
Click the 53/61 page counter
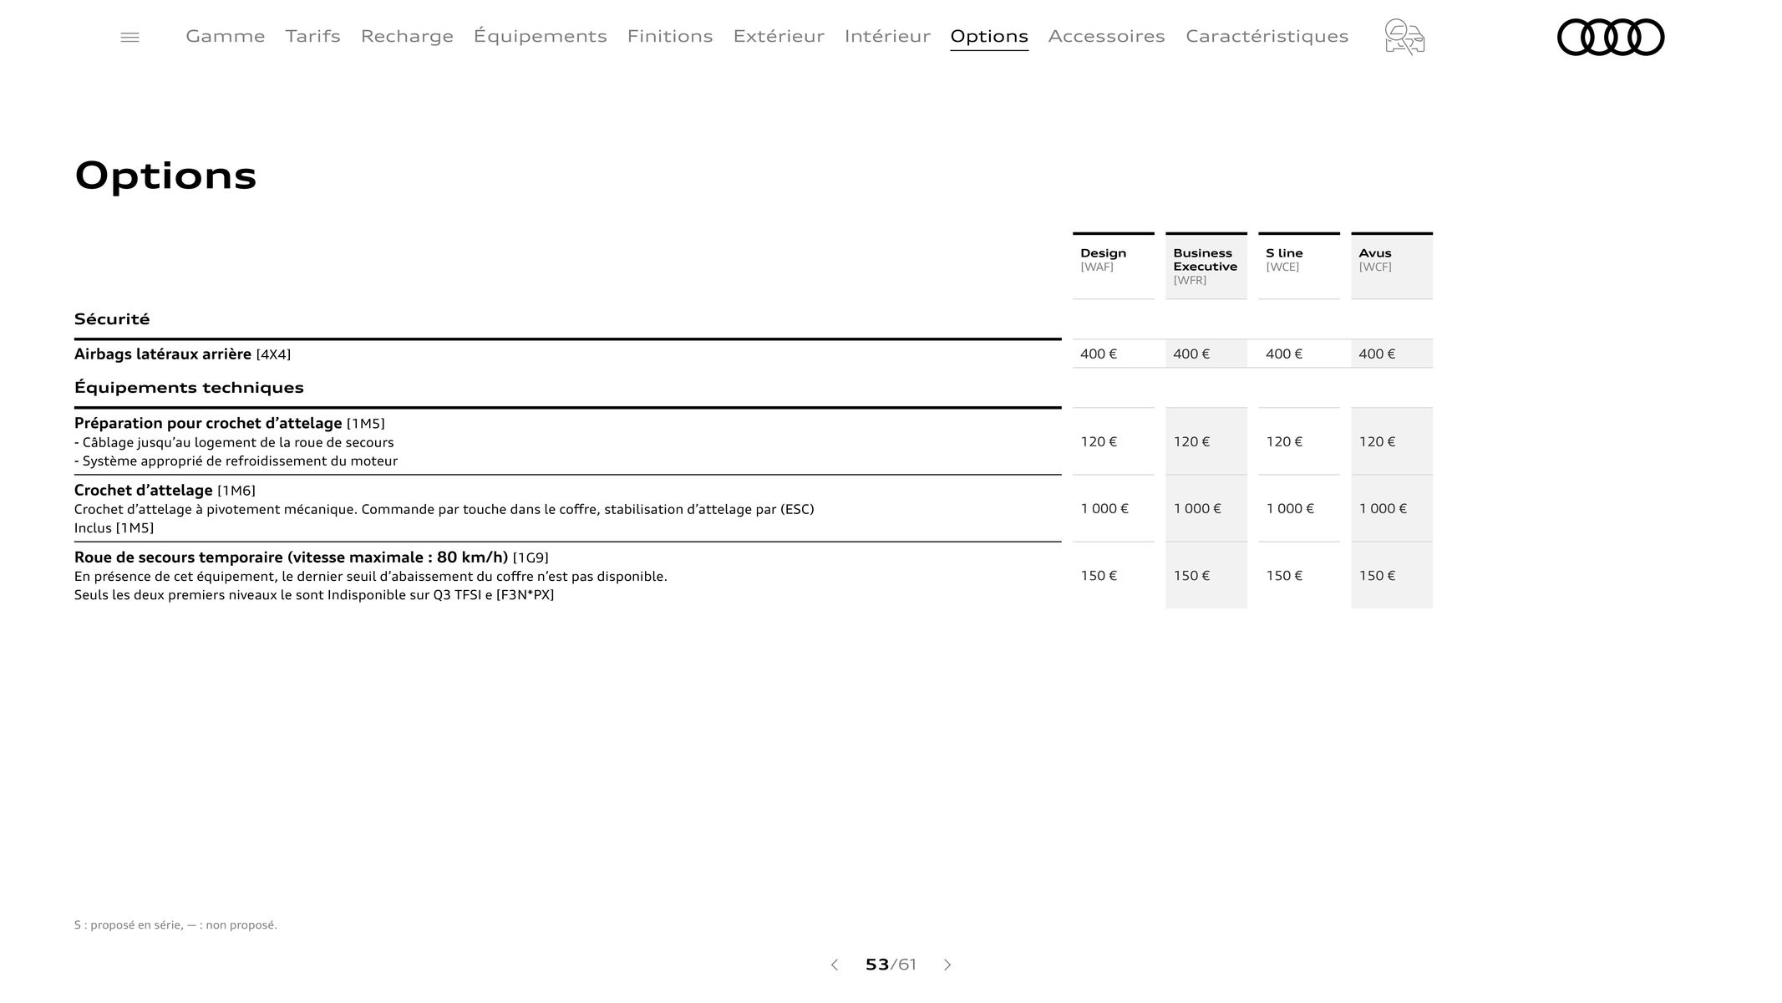[x=891, y=965]
